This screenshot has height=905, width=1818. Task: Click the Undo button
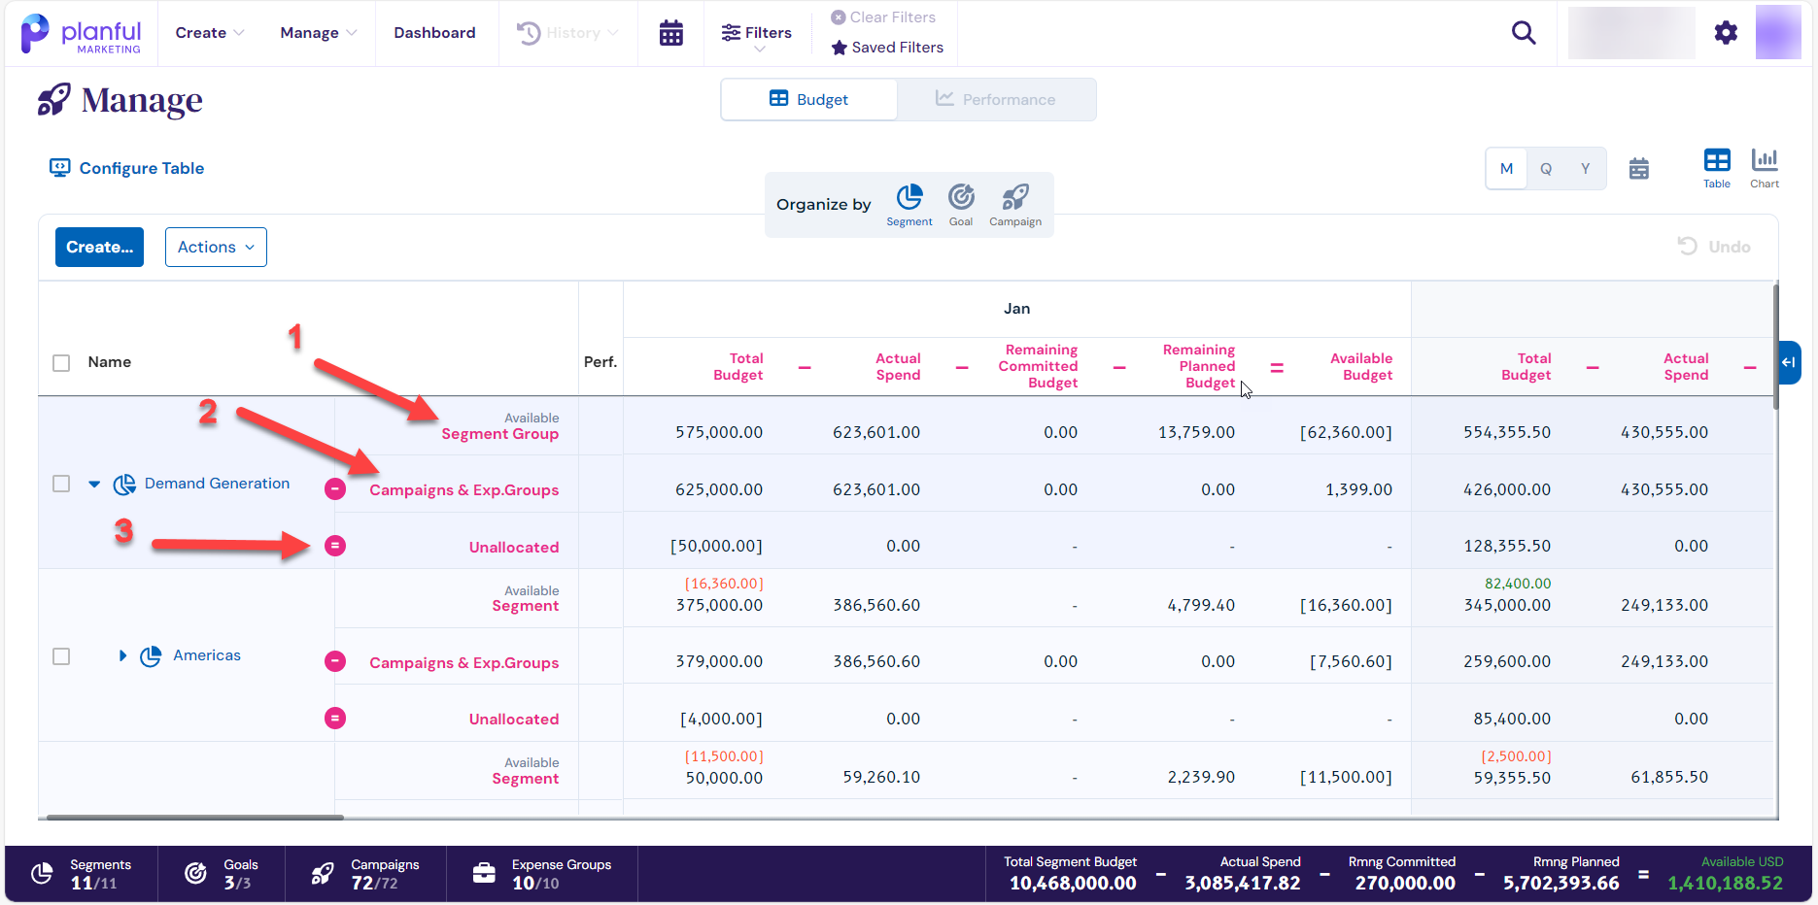(1714, 247)
